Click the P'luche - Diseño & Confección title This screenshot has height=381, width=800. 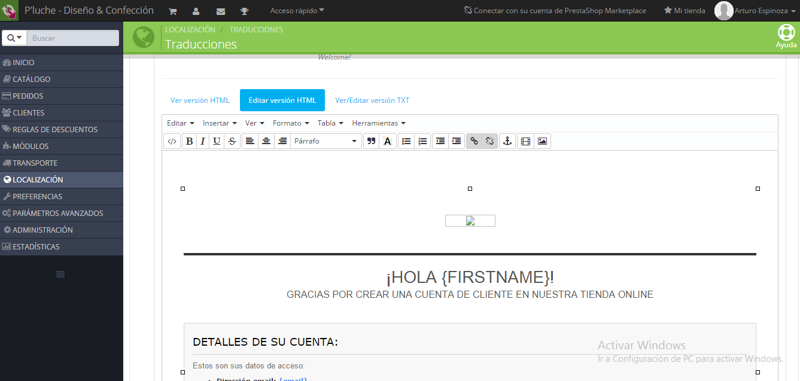click(89, 10)
